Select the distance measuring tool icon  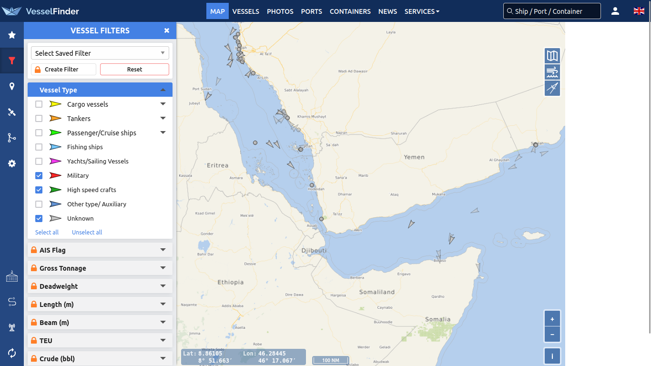tap(552, 88)
